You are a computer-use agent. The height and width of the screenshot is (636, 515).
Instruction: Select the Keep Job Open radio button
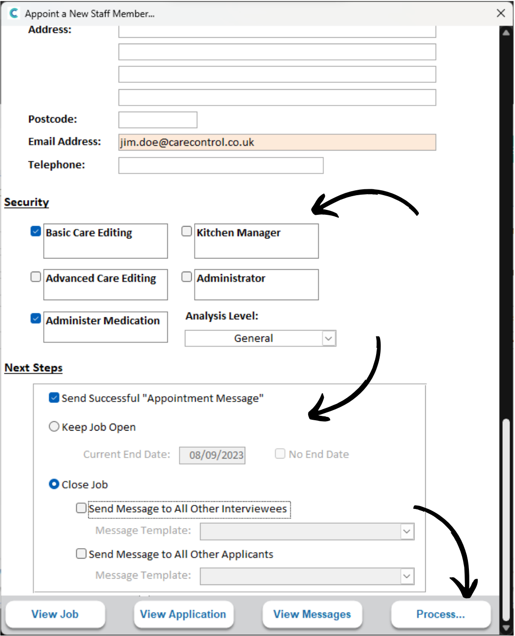click(54, 427)
